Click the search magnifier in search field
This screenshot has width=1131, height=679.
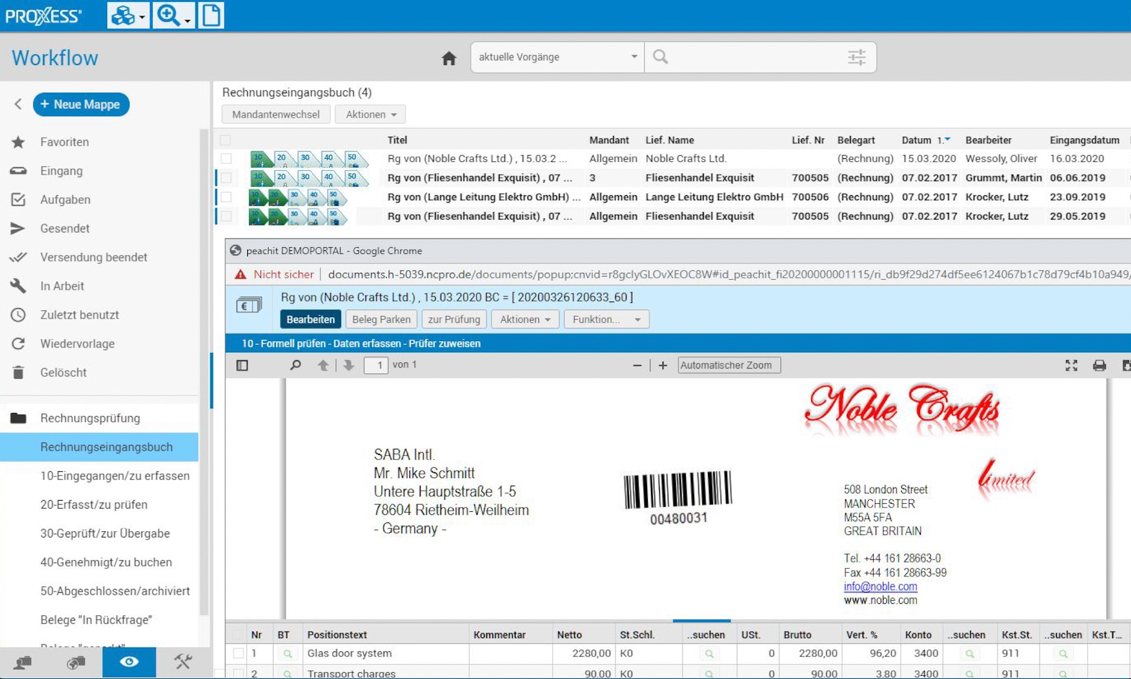(660, 57)
